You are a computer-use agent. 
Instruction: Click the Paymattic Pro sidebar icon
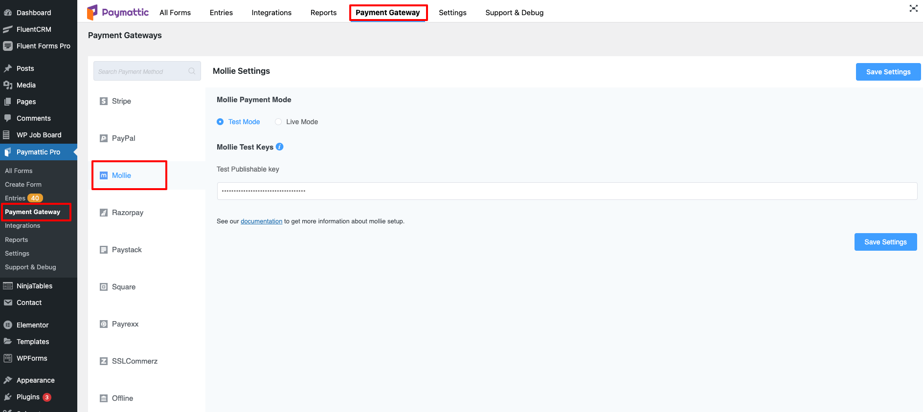[x=8, y=152]
